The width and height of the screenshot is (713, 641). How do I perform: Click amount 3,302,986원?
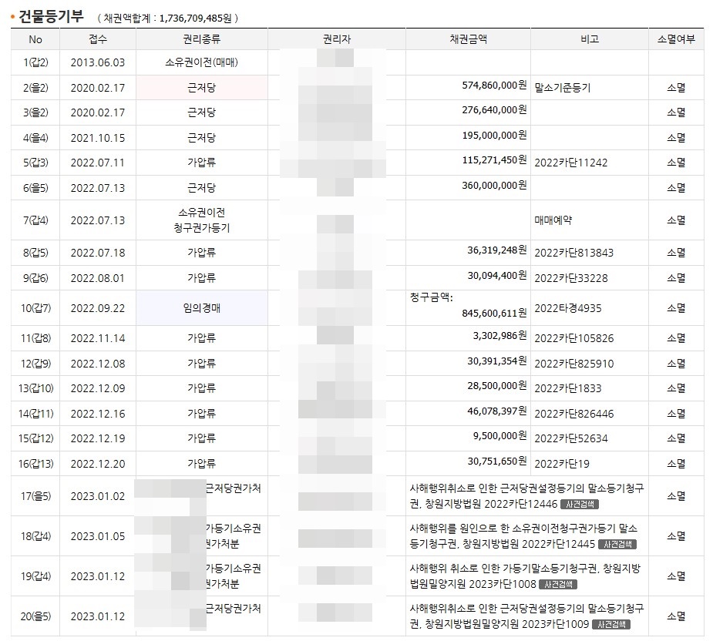499,335
